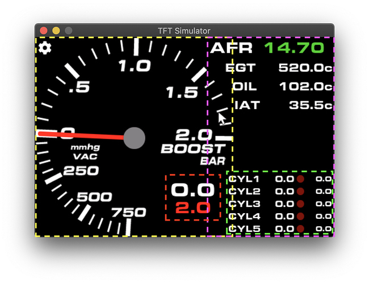Image resolution: width=369 pixels, height=283 pixels.
Task: Click the CYL4 red indicator dot
Action: pyautogui.click(x=300, y=217)
